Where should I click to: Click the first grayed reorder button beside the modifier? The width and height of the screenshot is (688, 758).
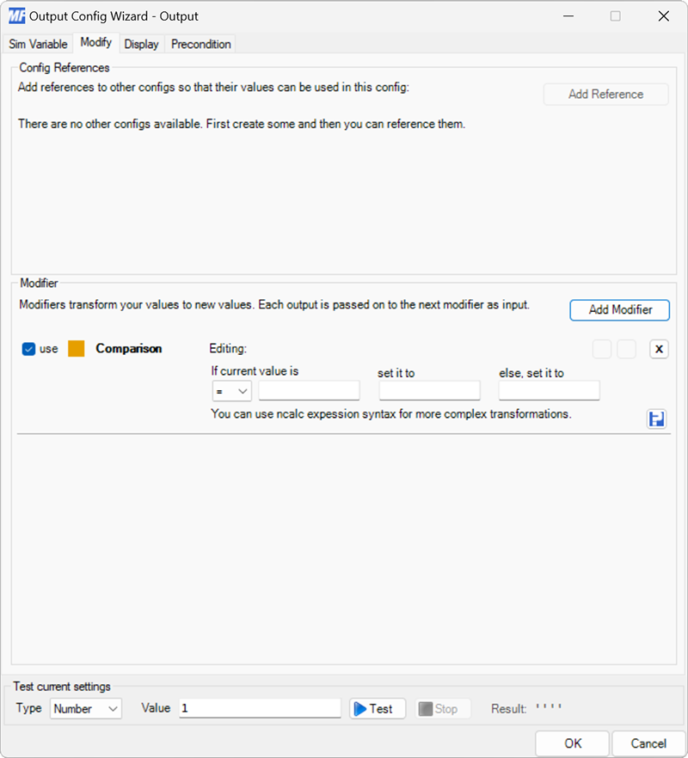coord(602,349)
